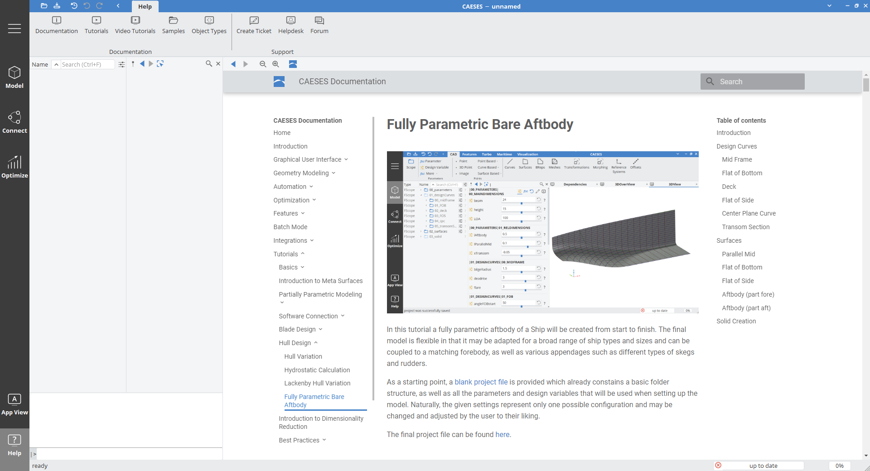Click the documentation Search box
The height and width of the screenshot is (471, 870).
(752, 82)
